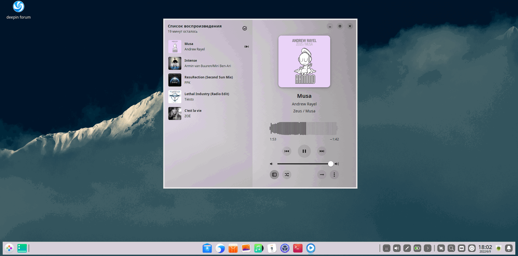518x256 pixels.
Task: Enable playlist selection mode checkmark
Action: pyautogui.click(x=245, y=28)
